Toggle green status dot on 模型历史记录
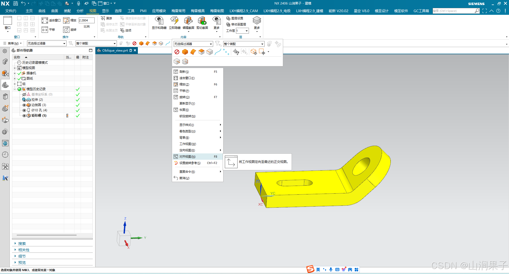509x274 pixels. click(19, 89)
